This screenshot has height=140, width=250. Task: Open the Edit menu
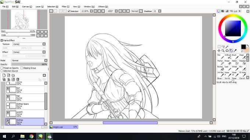15,7
